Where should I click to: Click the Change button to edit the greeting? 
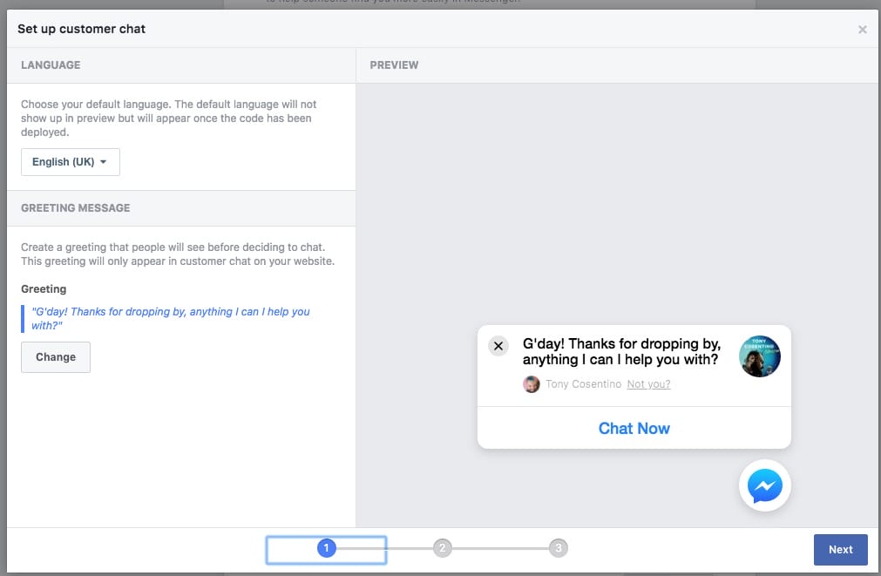(x=55, y=356)
